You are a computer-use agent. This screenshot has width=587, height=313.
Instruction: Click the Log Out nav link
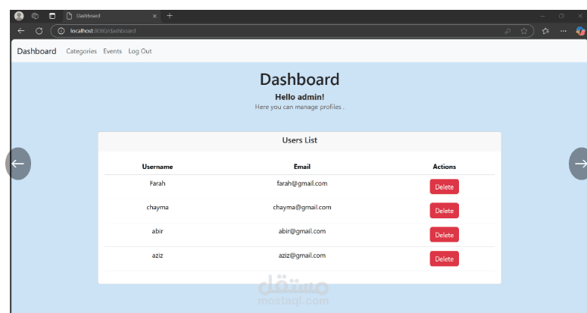click(140, 52)
